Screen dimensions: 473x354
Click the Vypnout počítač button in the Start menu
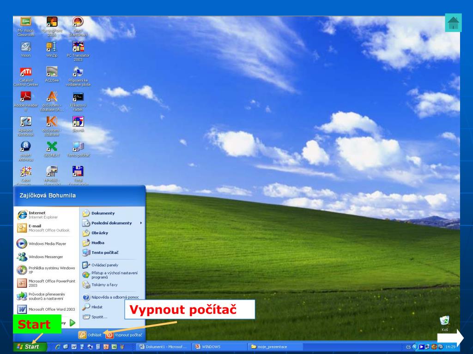pos(124,335)
